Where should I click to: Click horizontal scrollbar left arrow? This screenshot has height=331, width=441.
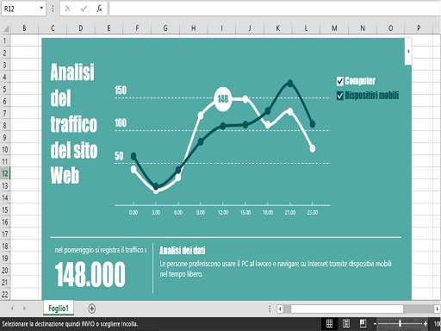[280, 309]
